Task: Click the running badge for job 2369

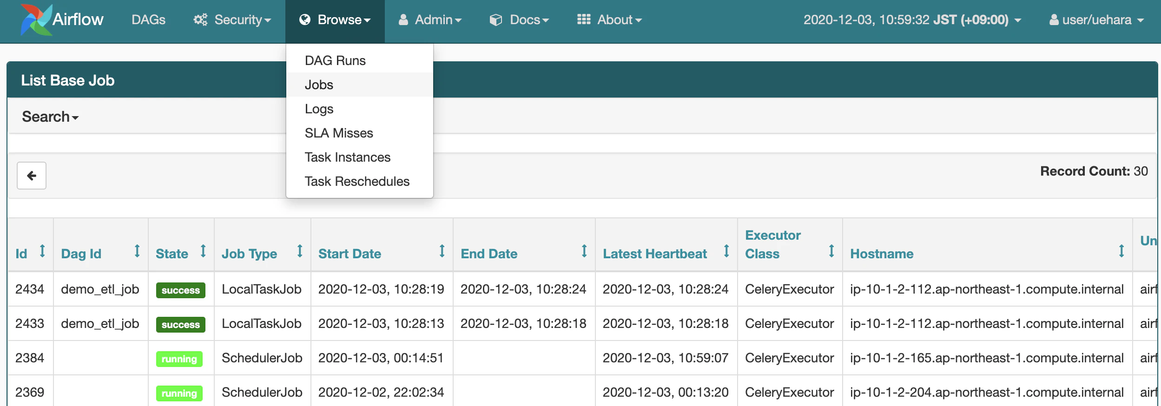Action: coord(179,393)
